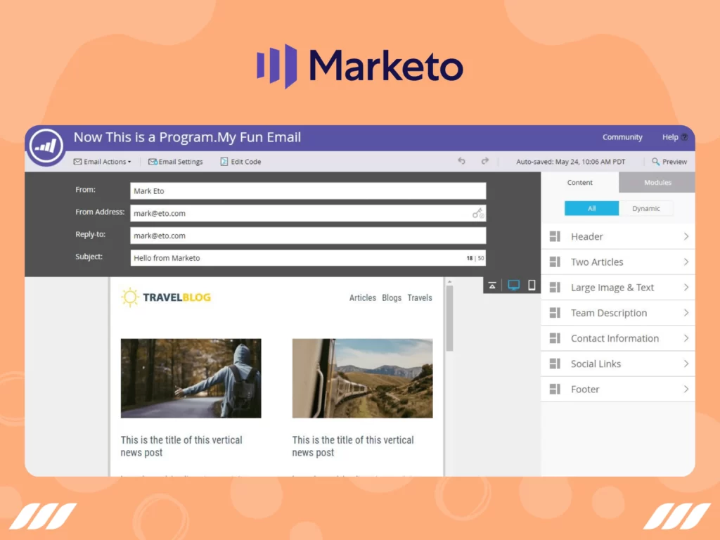Click the Header module label
Viewport: 720px width, 540px height.
click(x=587, y=236)
